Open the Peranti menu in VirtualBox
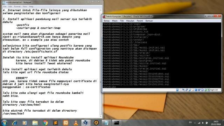 pyautogui.click(x=140, y=21)
